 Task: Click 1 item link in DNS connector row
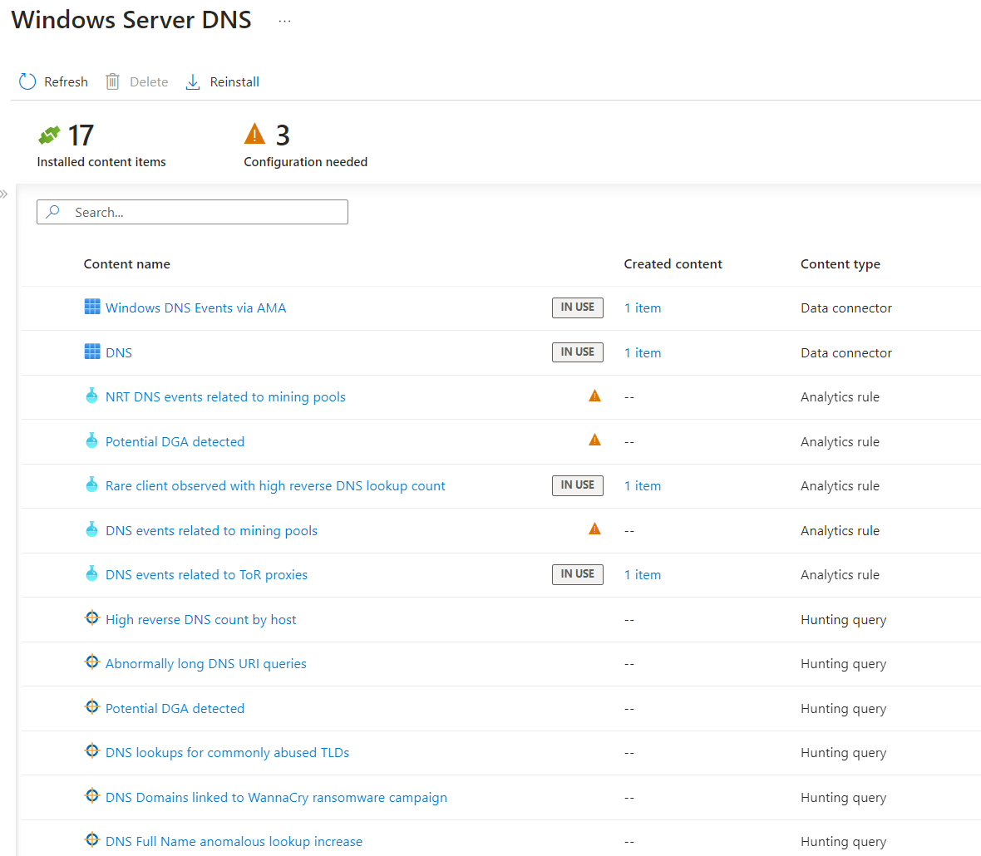pos(643,352)
